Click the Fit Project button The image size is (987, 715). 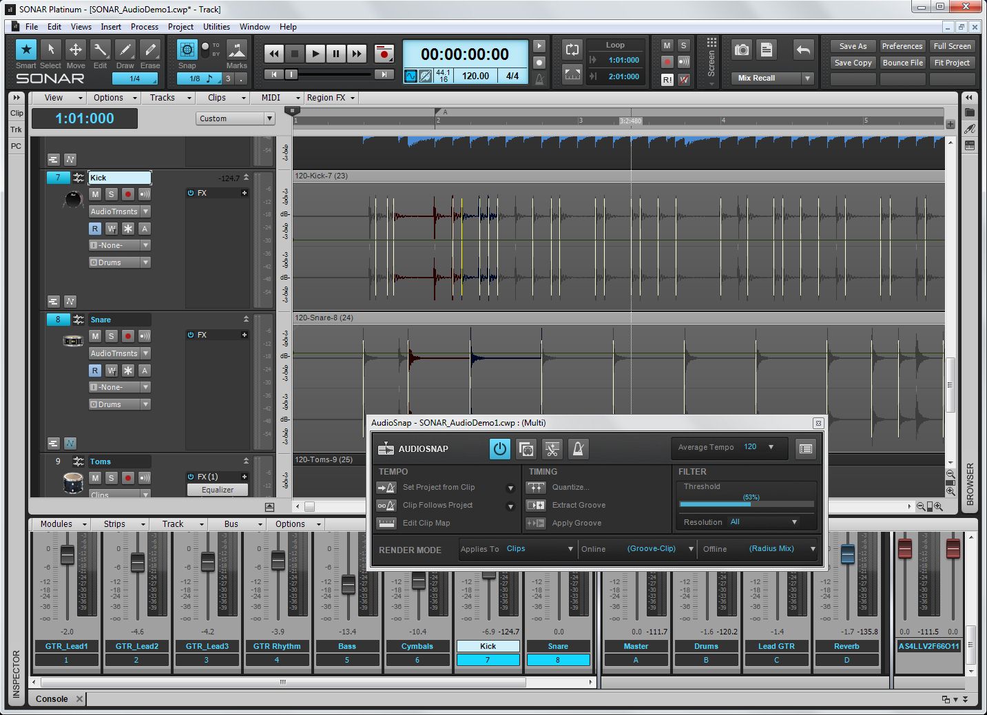(952, 63)
